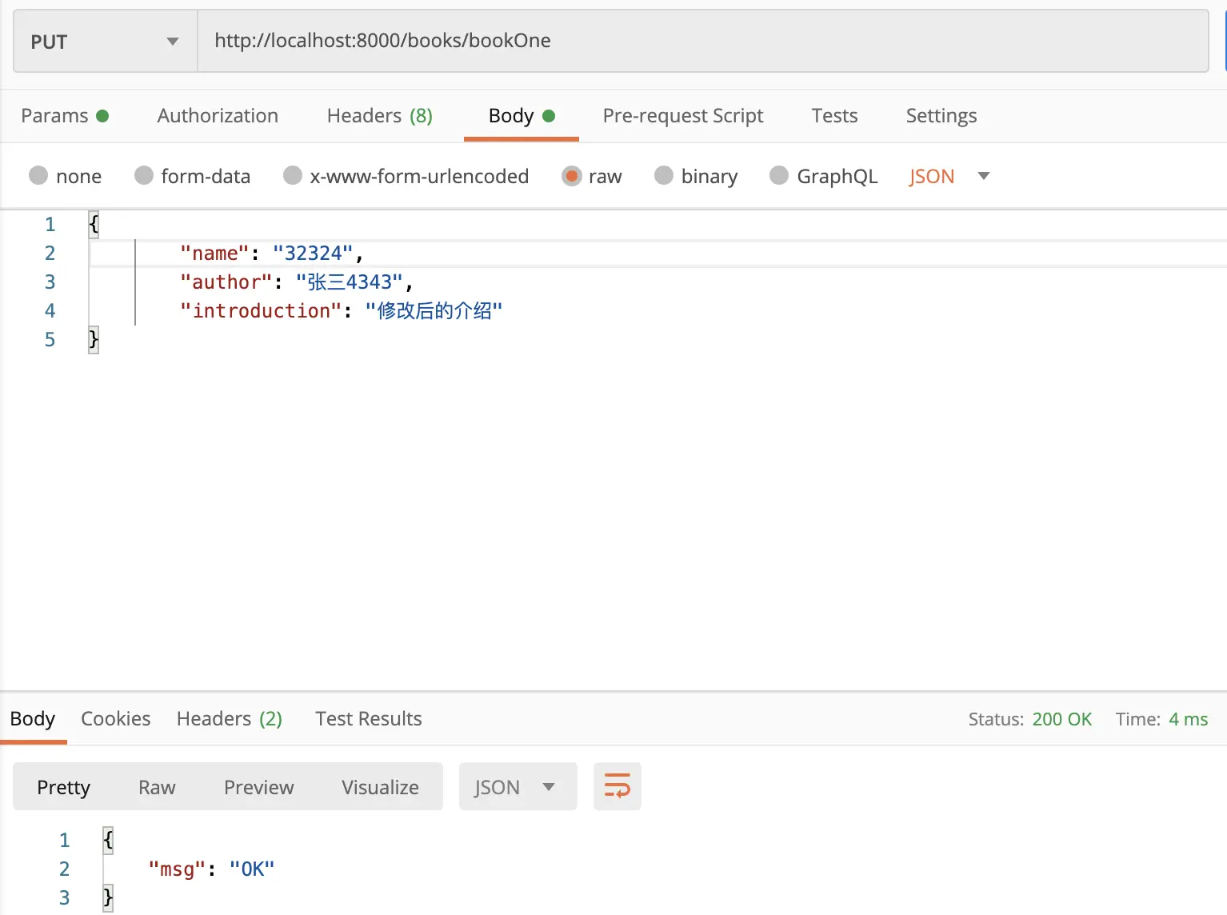Viewport: 1227px width, 915px height.
Task: Open the Authorization tab
Action: pos(218,116)
